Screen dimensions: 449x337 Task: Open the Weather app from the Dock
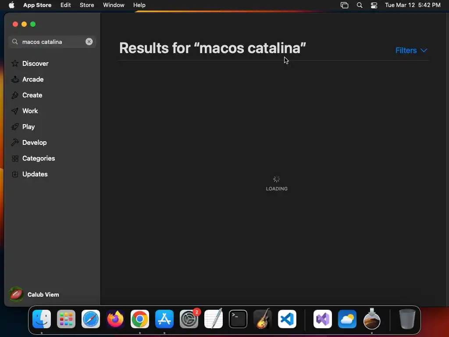(x=347, y=319)
